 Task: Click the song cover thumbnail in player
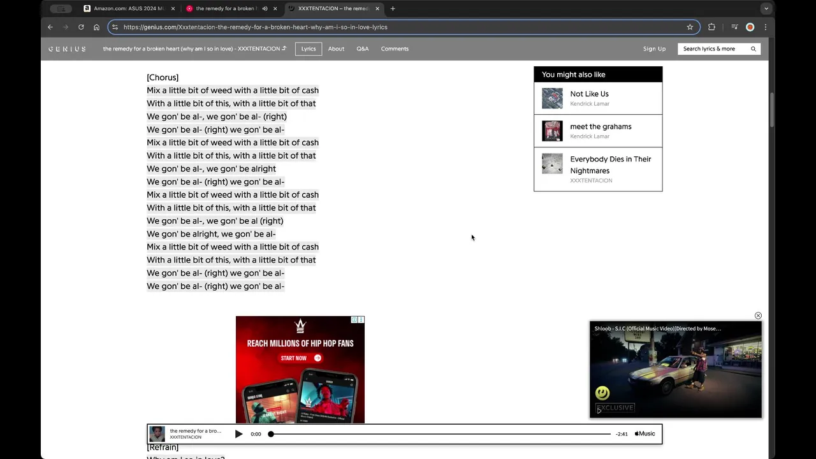pyautogui.click(x=157, y=433)
